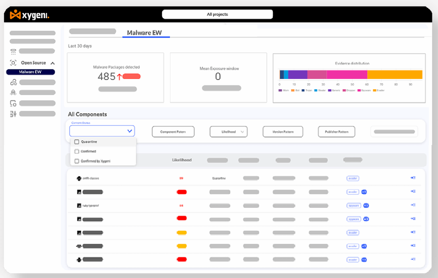Screen dimensions: 438x278
Task: Collapse the Open Source sidebar section
Action: point(53,63)
